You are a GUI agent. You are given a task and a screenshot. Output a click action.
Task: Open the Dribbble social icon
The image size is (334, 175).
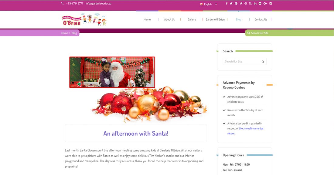tap(246, 3)
